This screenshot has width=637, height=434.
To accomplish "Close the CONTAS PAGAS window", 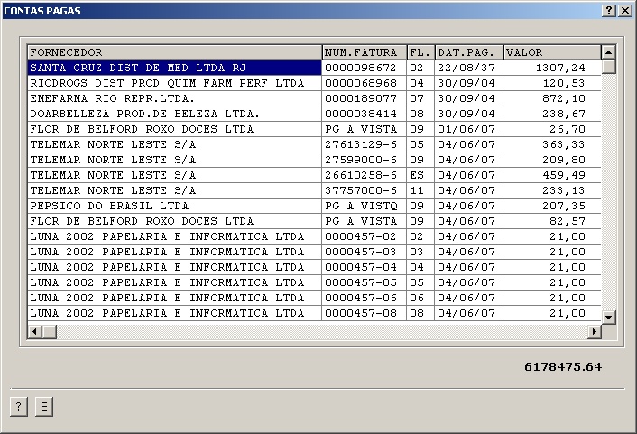I will pos(624,11).
